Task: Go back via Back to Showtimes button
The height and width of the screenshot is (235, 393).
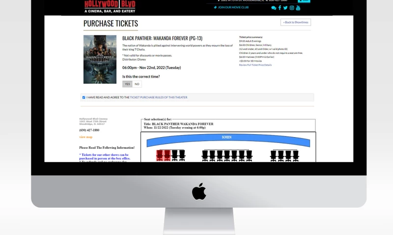Action: 296,22
